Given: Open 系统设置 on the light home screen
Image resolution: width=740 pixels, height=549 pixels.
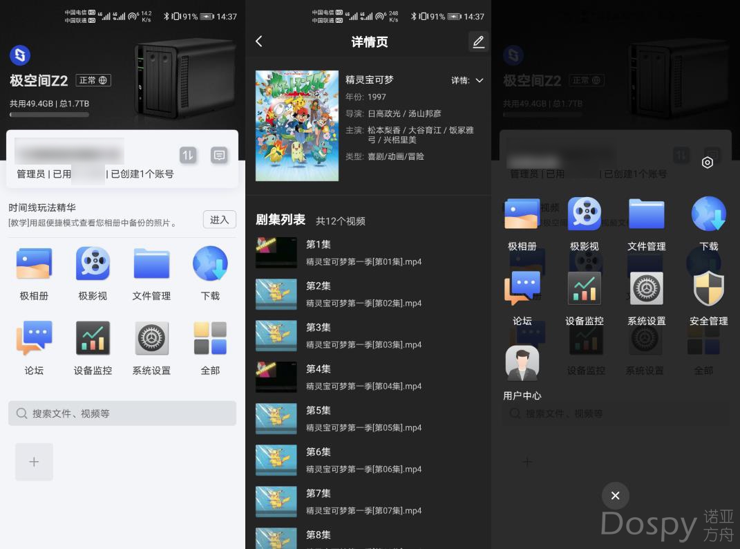Looking at the screenshot, I should 151,338.
